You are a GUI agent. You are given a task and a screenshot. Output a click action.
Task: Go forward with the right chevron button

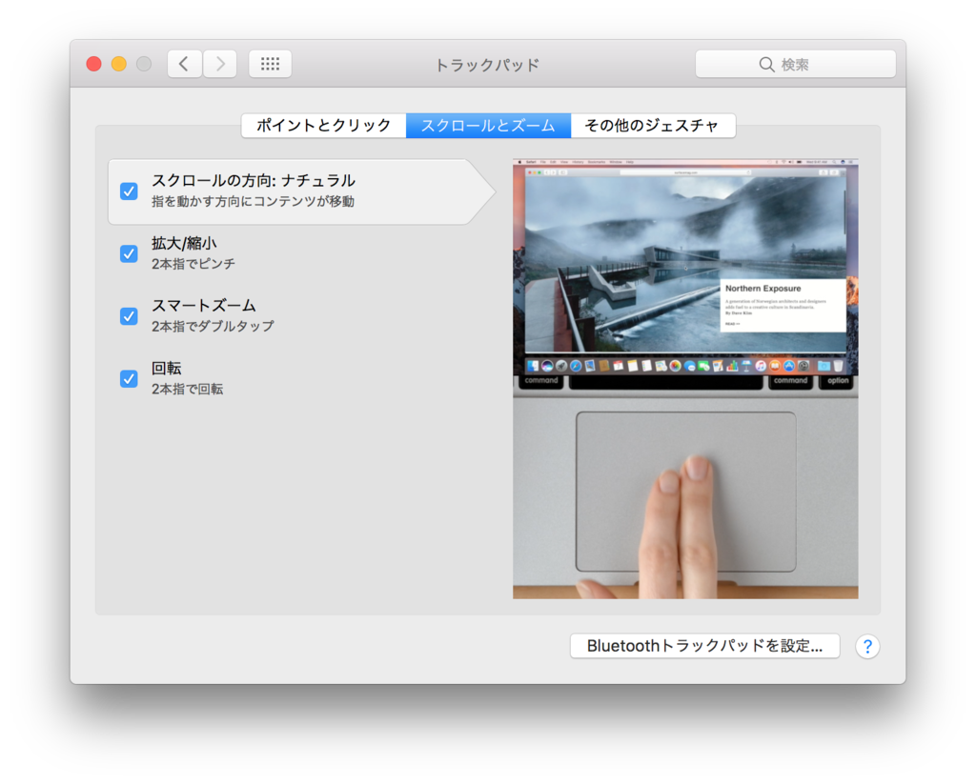click(220, 64)
